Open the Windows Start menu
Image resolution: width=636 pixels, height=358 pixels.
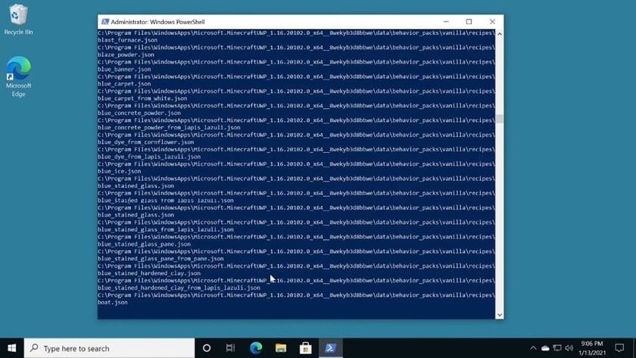[x=12, y=348]
